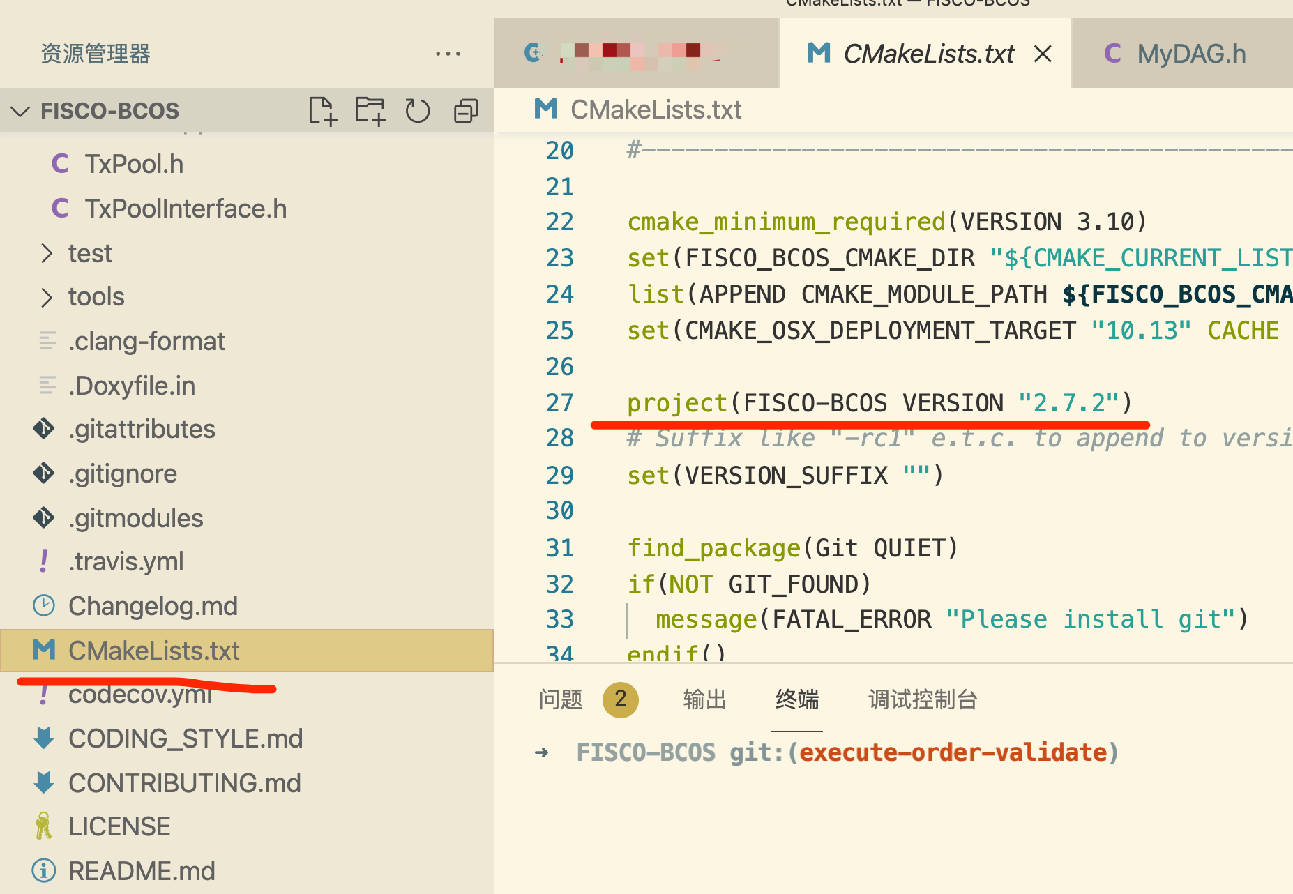Viewport: 1293px width, 894px height.
Task: Click the if(NOT GIT_FOUND) line
Action: pyautogui.click(x=750, y=584)
